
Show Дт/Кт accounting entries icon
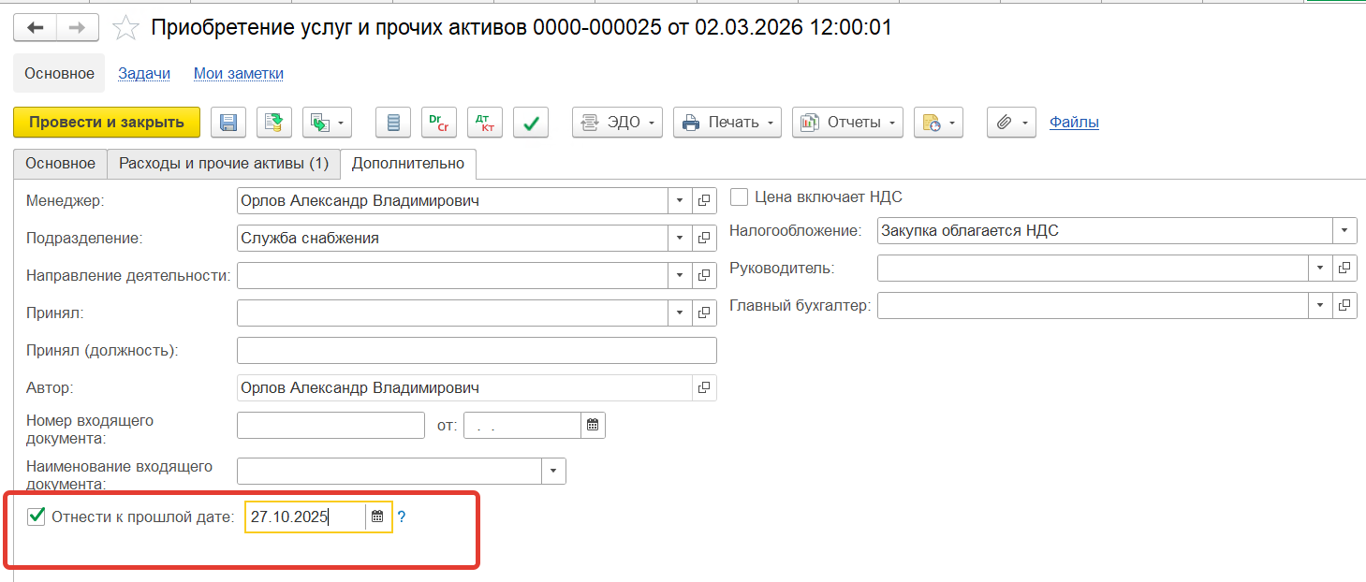coord(485,123)
